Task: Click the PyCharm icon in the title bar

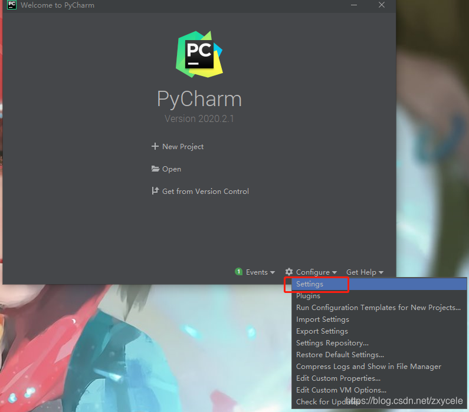Action: (x=12, y=5)
